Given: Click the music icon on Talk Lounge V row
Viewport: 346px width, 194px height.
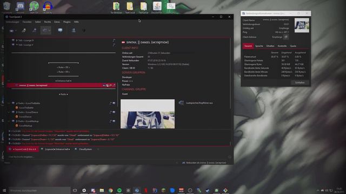Looking at the screenshot, I should point(114,45).
